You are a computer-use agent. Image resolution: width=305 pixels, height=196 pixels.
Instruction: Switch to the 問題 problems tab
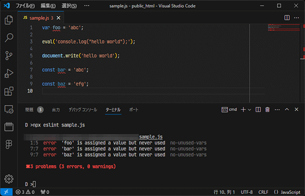(29, 109)
